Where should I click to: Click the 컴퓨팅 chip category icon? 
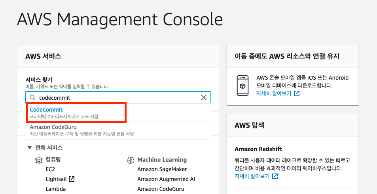(x=39, y=160)
